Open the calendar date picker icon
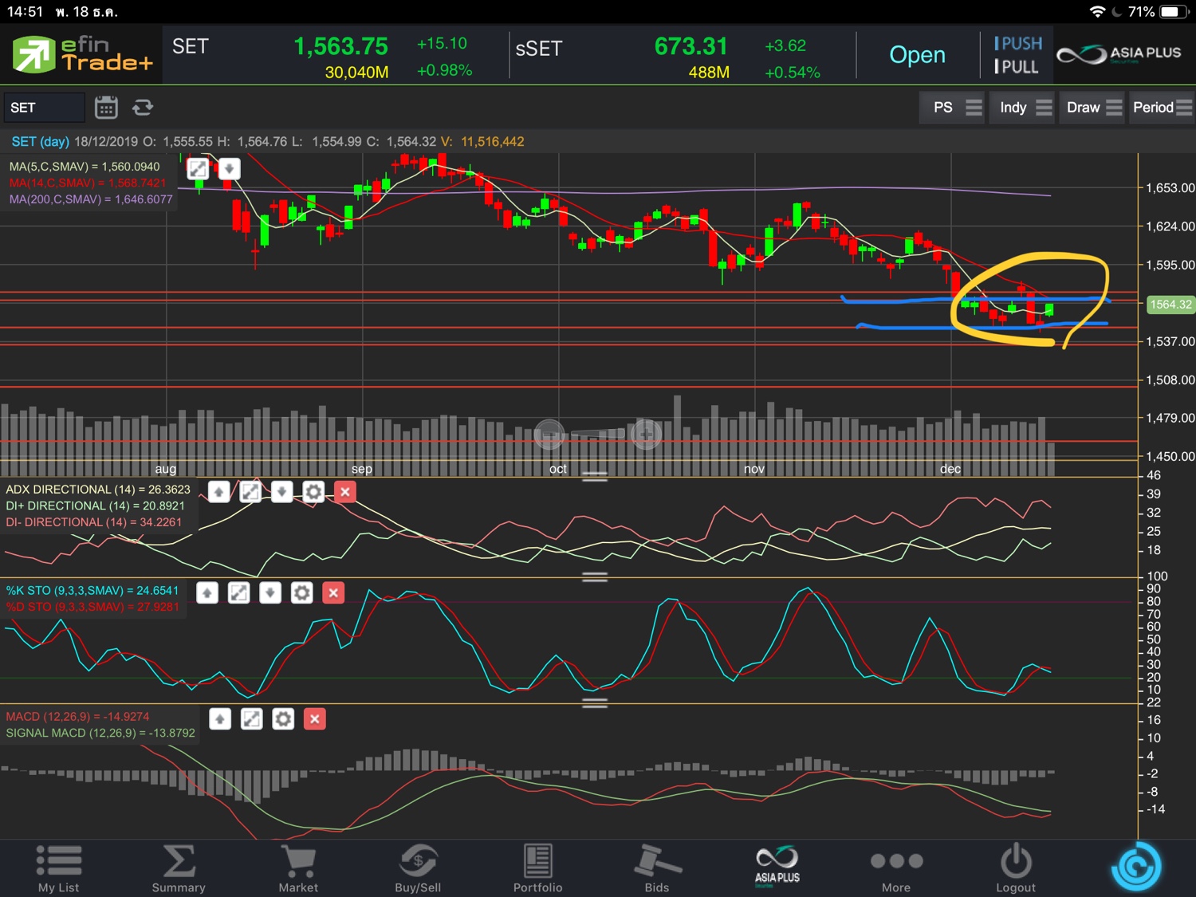 click(106, 108)
